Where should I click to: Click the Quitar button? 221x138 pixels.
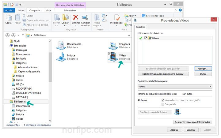(x=203, y=74)
